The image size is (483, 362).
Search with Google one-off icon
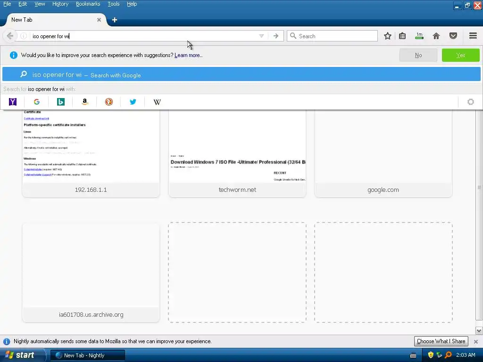pyautogui.click(x=37, y=102)
